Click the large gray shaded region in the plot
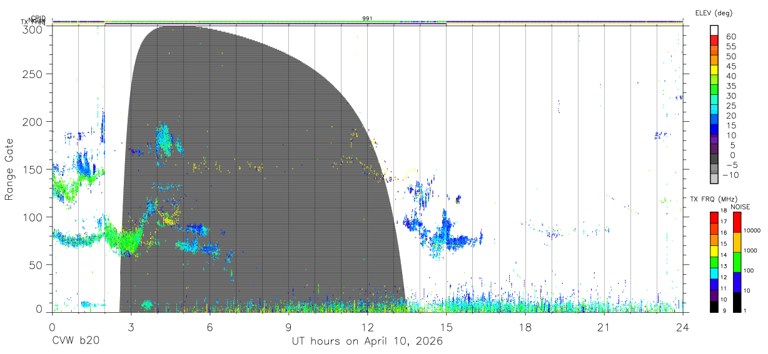 (x=263, y=169)
